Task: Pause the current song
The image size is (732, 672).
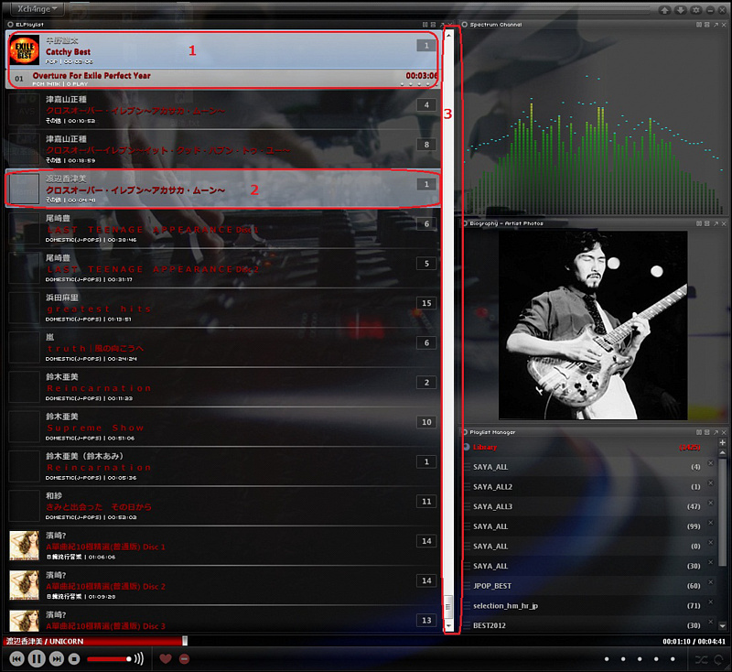Action: [x=37, y=659]
